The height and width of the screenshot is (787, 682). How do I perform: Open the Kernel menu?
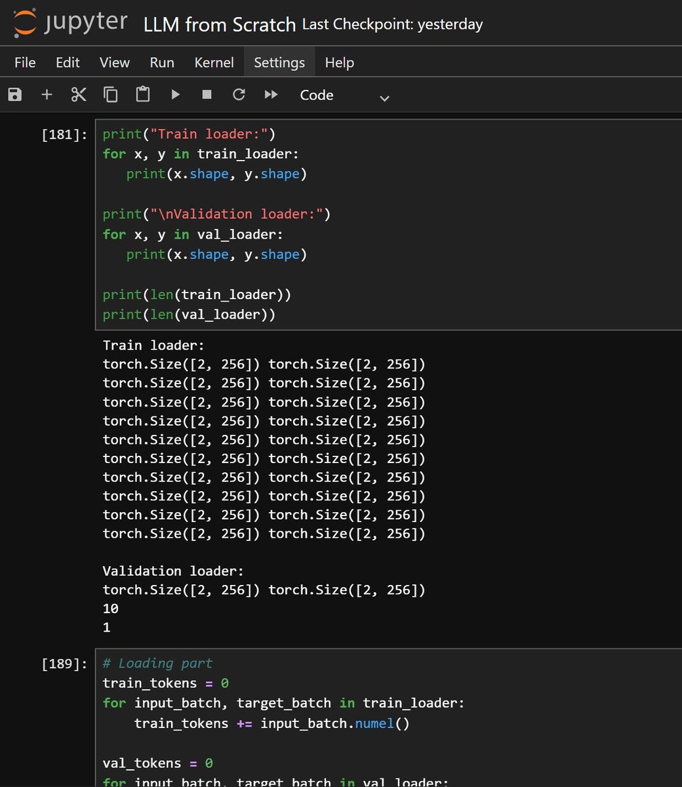point(214,62)
